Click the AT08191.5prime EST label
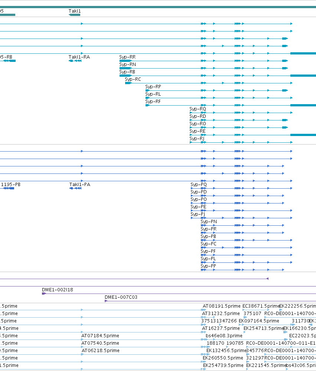This screenshot has height=371, width=316. coord(221,306)
